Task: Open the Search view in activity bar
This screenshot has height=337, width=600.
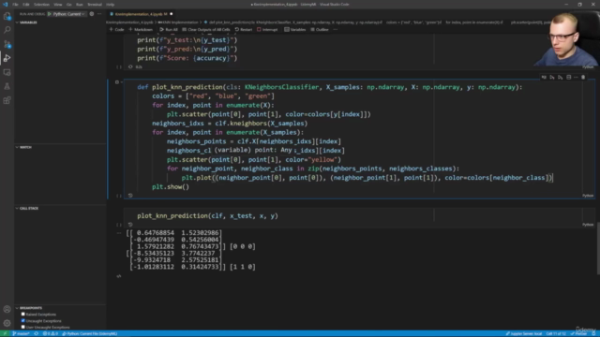Action: tap(7, 30)
